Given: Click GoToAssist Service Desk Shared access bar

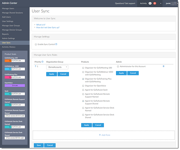Looking at the screenshot, I should 15,138.
